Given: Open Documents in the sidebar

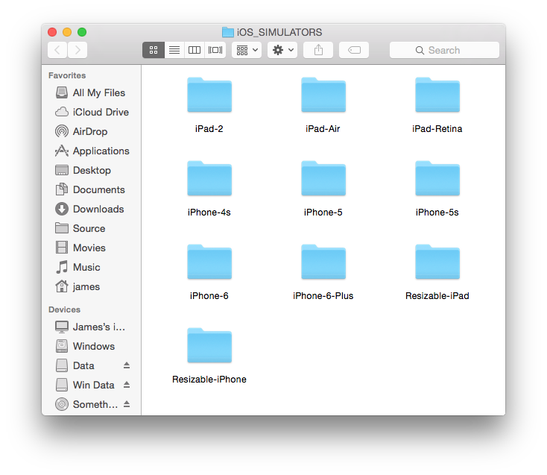Looking at the screenshot, I should coord(92,189).
